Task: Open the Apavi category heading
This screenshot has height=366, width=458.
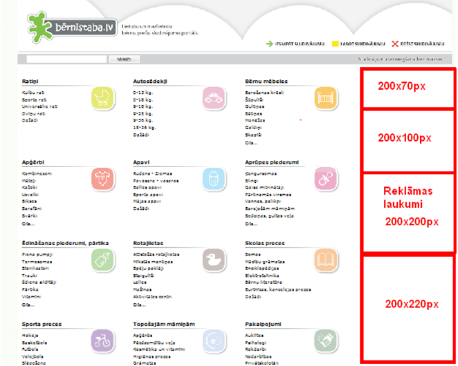Action: (x=141, y=162)
